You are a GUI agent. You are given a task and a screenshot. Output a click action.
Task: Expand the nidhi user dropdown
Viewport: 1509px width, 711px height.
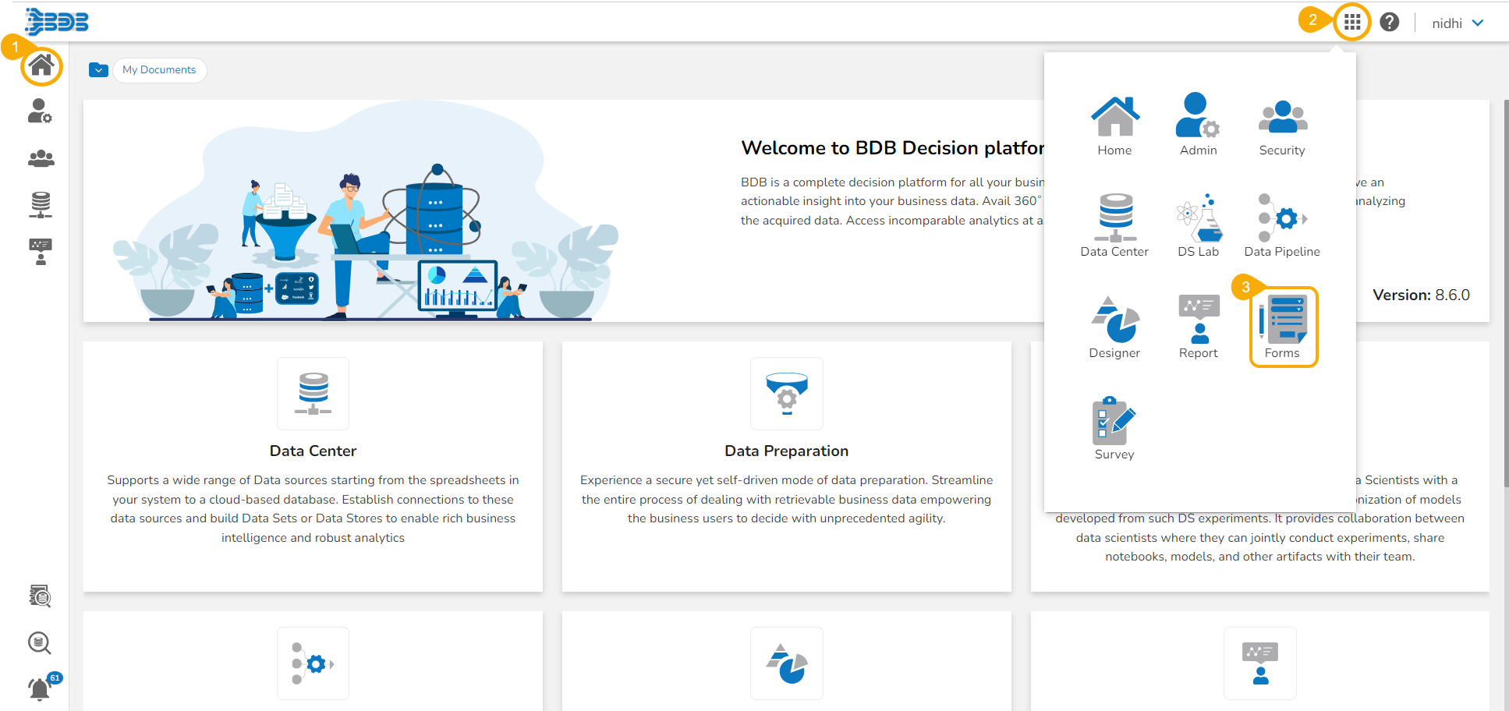tap(1458, 23)
